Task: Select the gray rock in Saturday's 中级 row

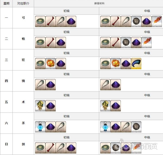Action: (x=136, y=127)
